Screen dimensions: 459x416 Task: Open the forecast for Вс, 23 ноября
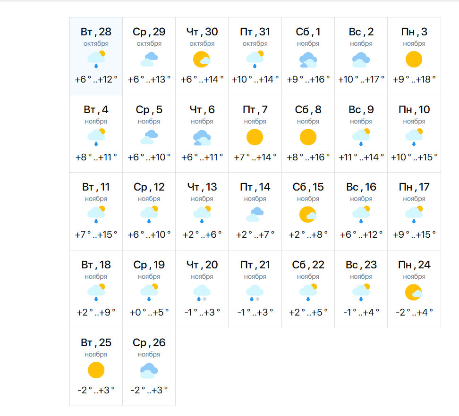361,289
